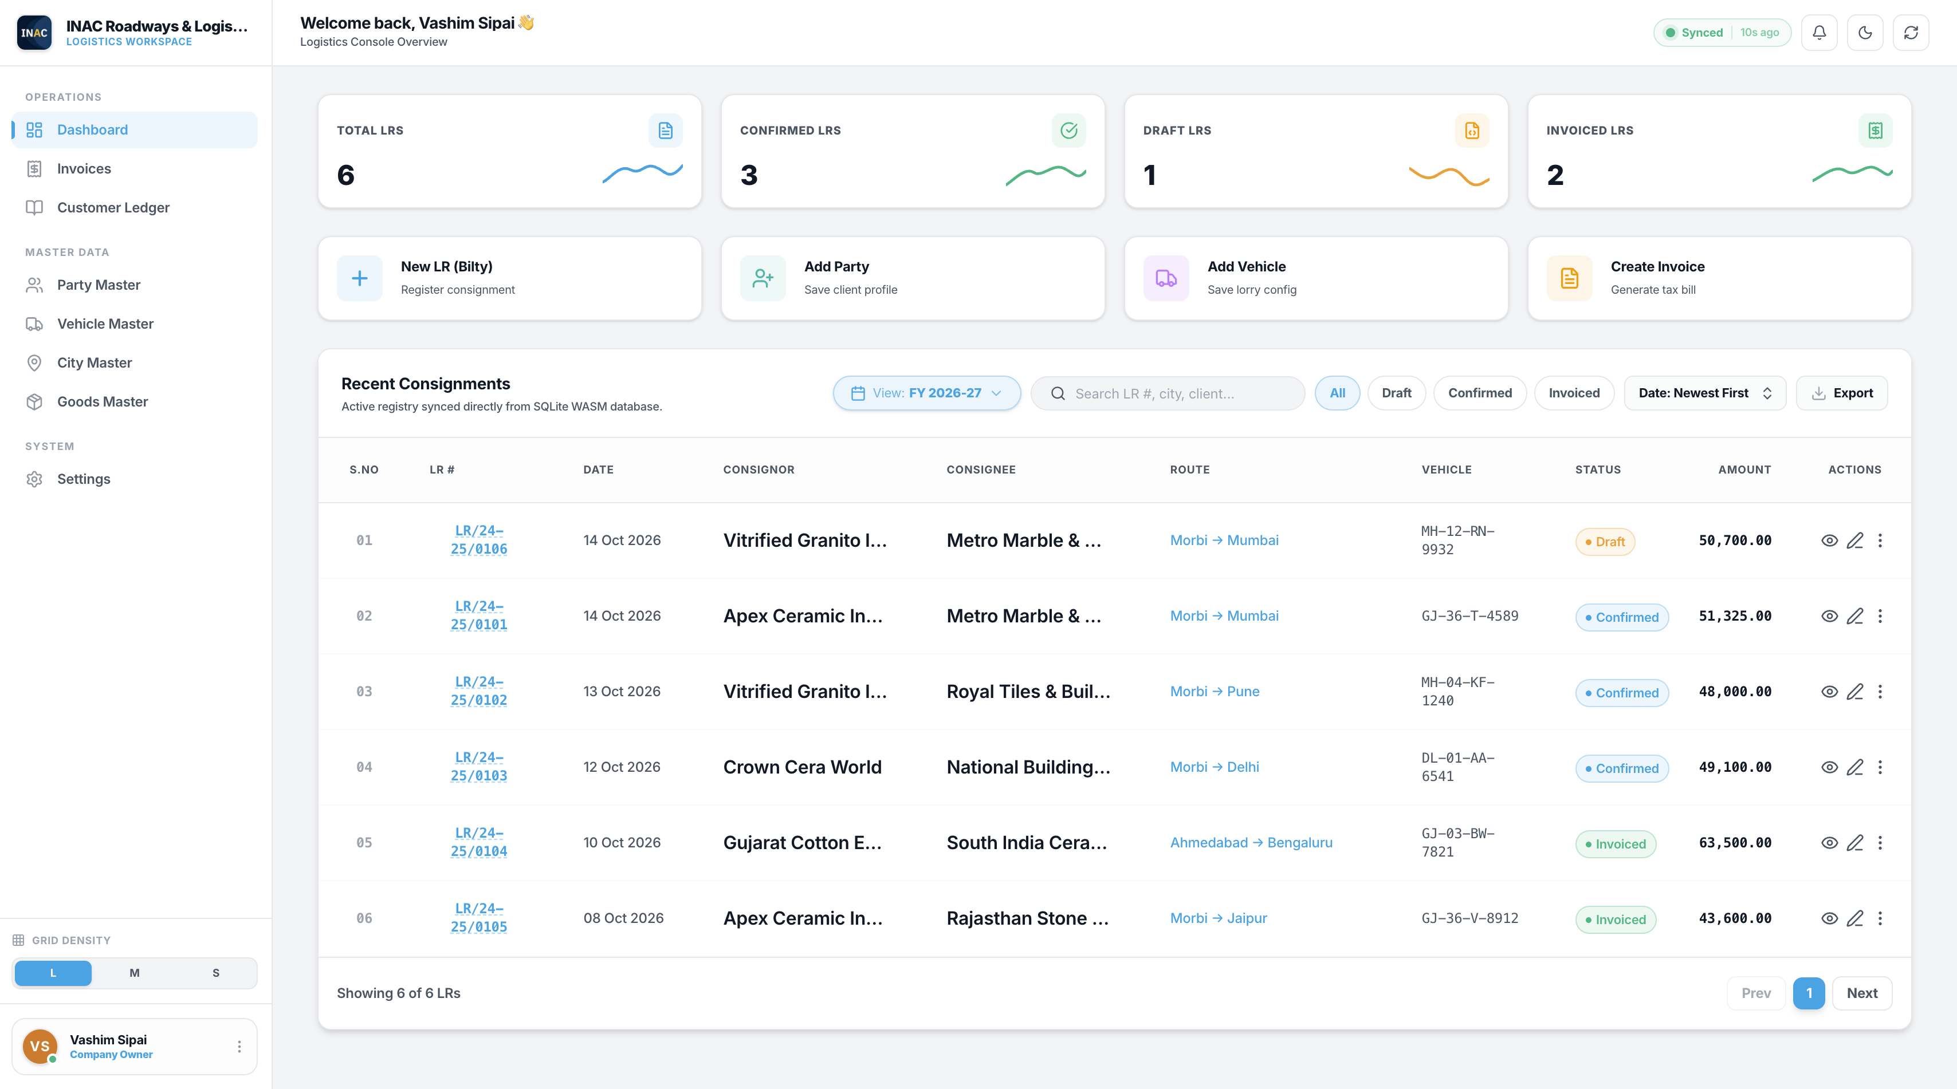Edit LR/24-25/0104 with pencil icon
Image resolution: width=1957 pixels, height=1089 pixels.
click(x=1855, y=843)
